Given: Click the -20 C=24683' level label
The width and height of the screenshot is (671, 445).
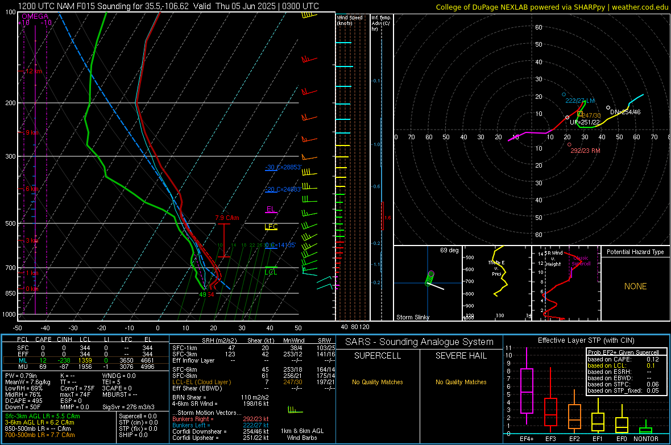Looking at the screenshot, I should click(283, 189).
